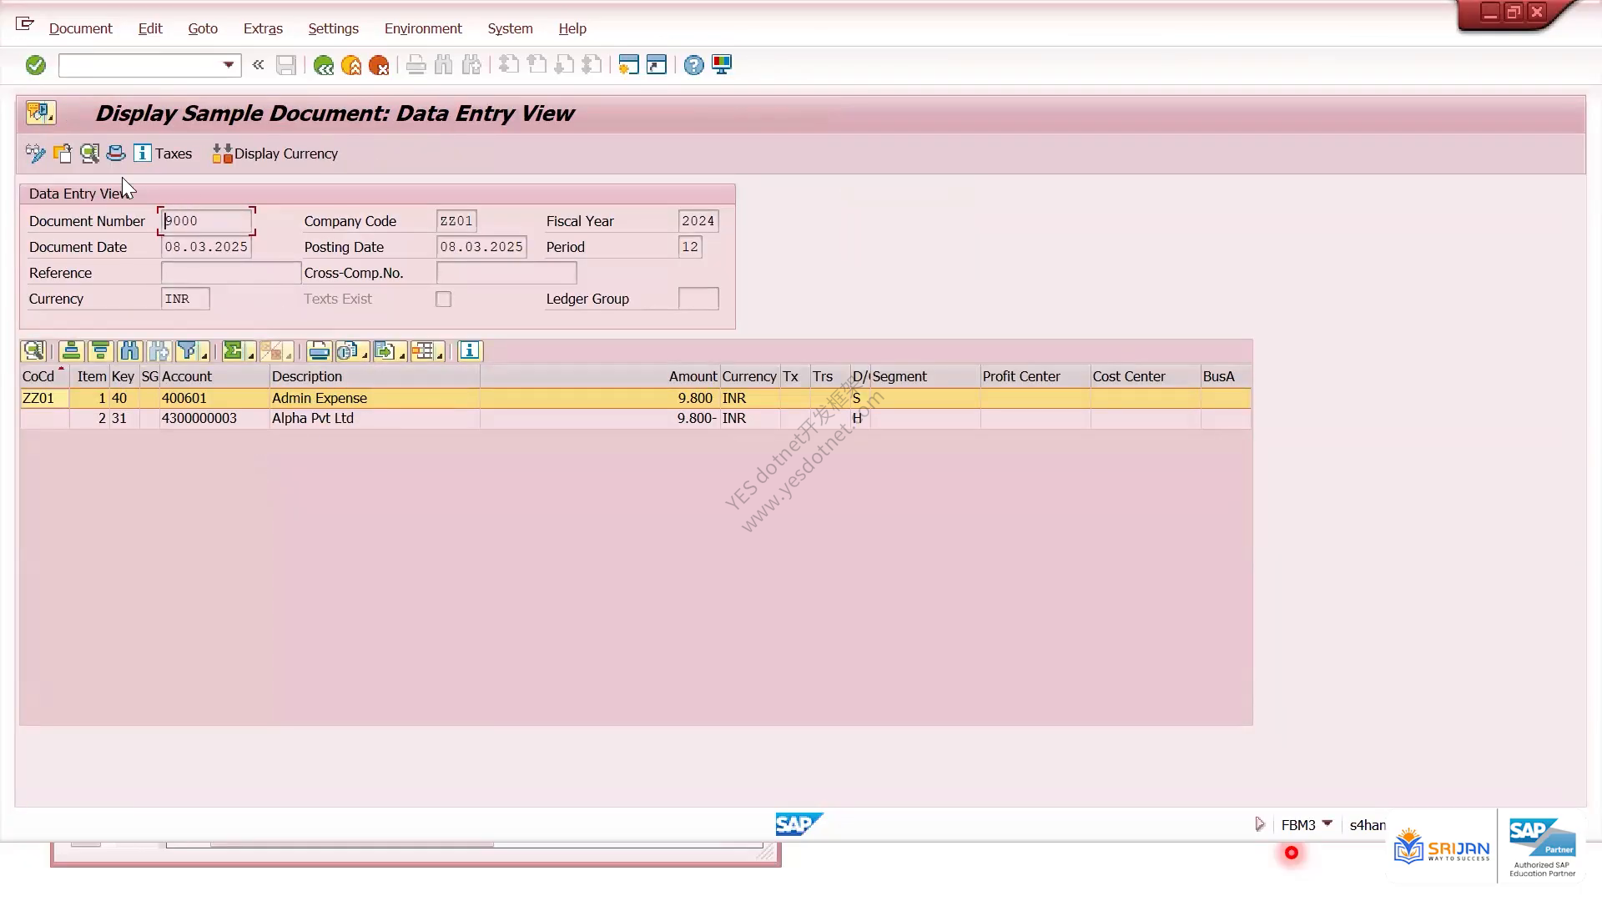
Task: Expand the status bar triangle arrow
Action: [1259, 824]
